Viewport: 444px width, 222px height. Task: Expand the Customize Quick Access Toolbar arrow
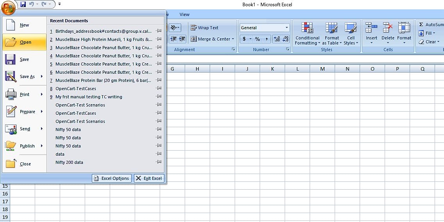[59, 4]
